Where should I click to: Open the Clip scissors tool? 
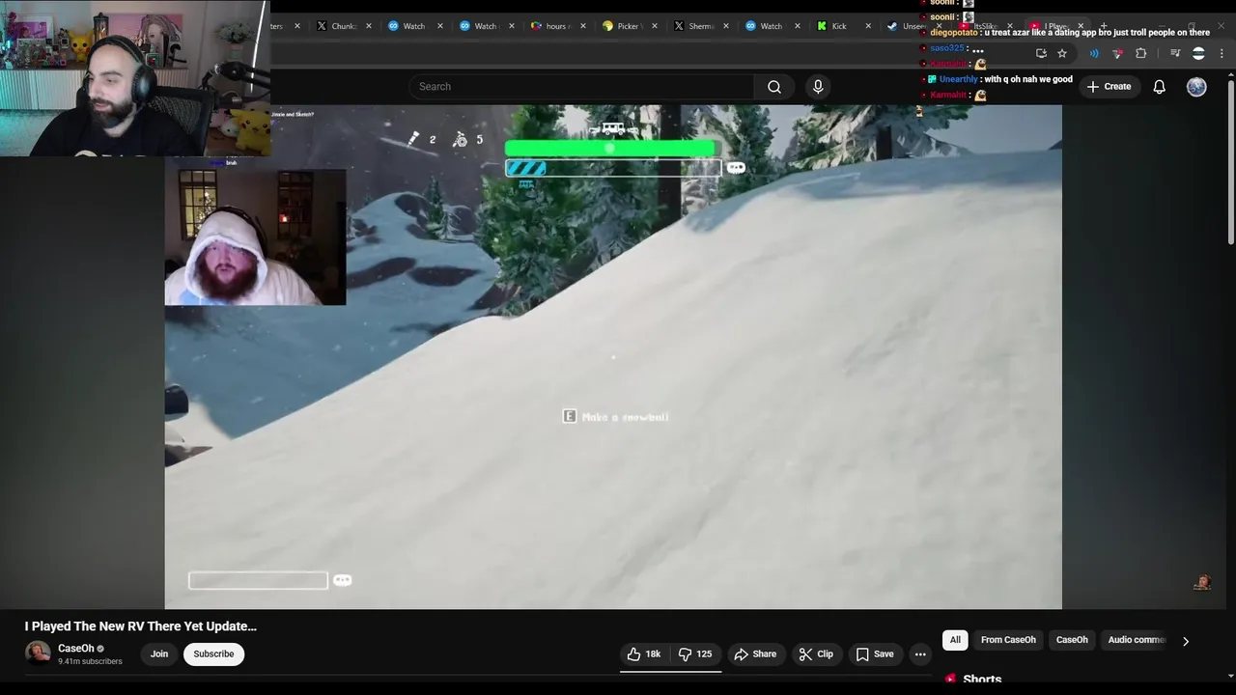[x=816, y=654]
